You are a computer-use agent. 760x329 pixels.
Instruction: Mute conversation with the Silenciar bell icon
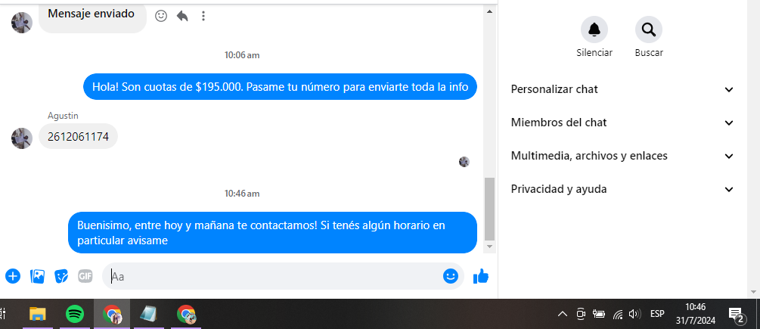pos(594,29)
